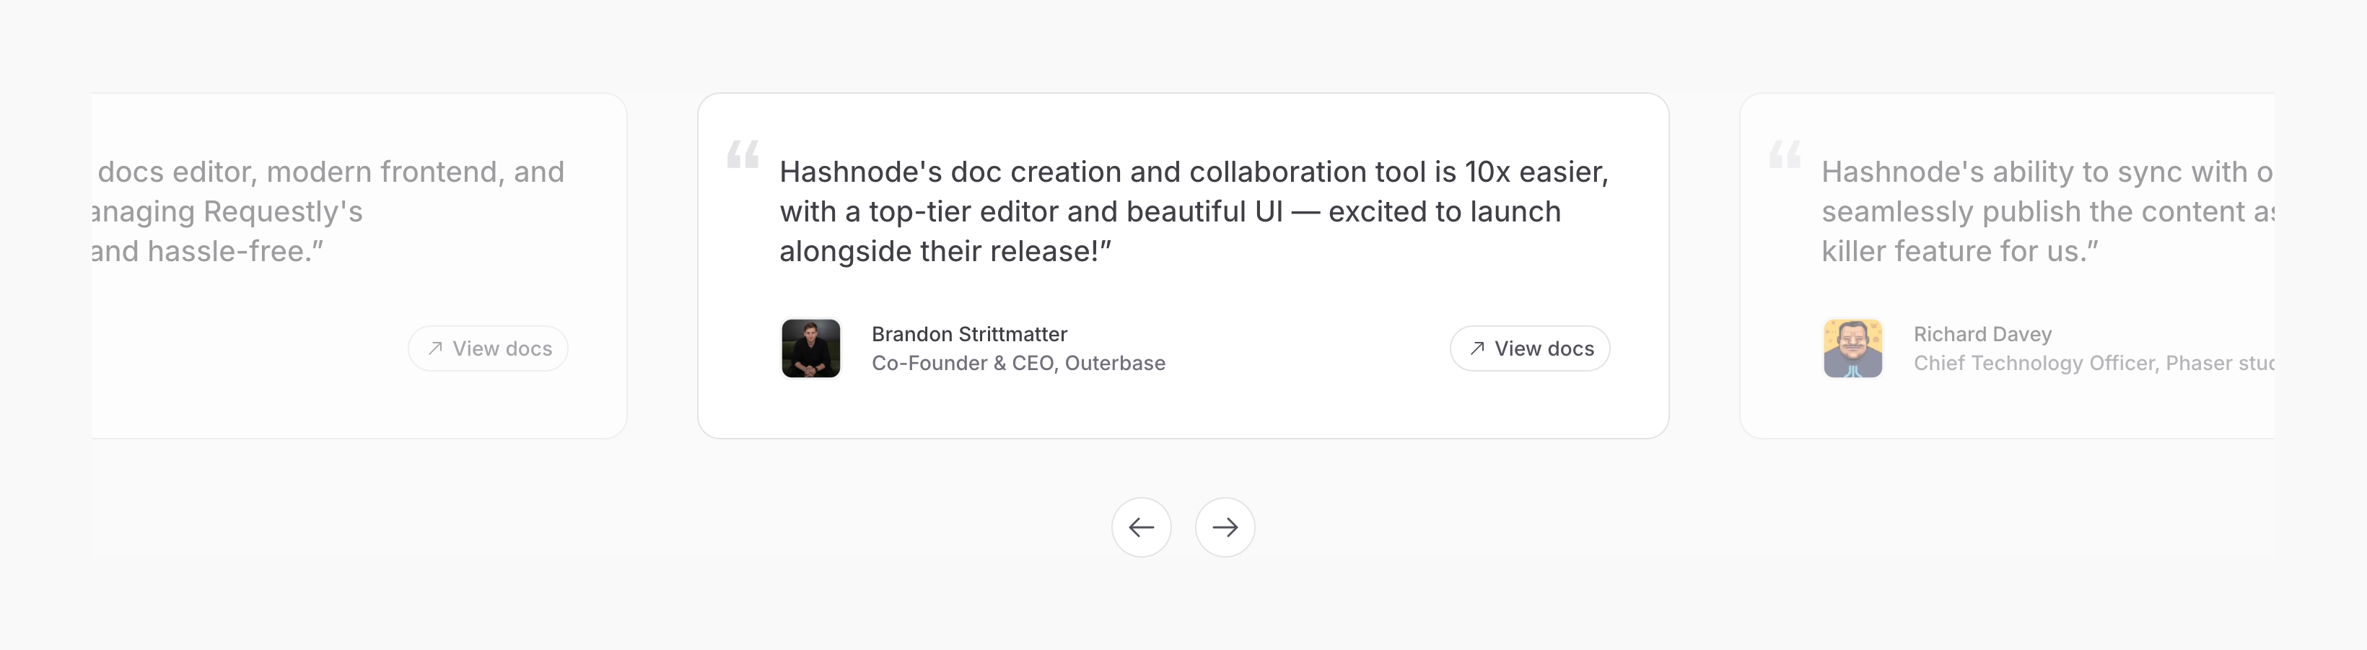Click the diagonal arrow icon beside Outerbase View docs

point(1476,348)
